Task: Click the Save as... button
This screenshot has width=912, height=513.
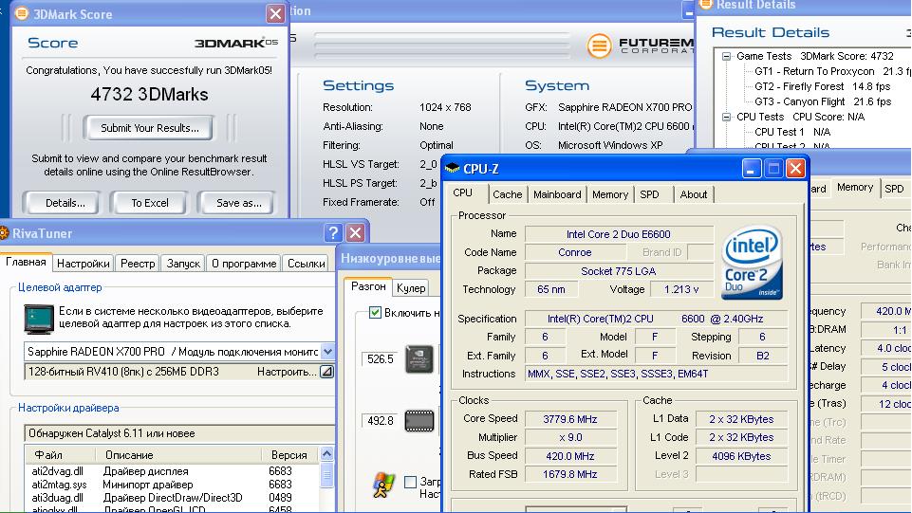Action: [x=238, y=203]
